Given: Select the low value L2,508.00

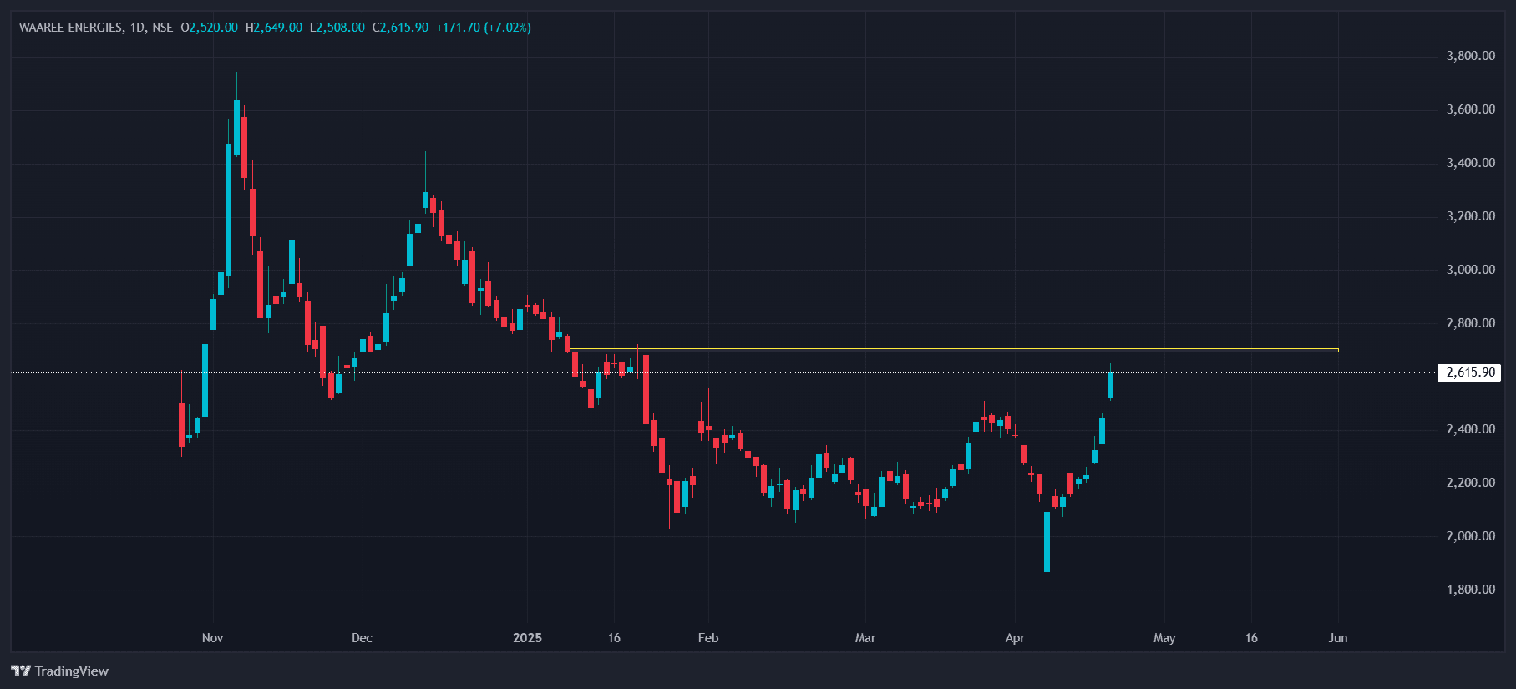Looking at the screenshot, I should coord(337,28).
